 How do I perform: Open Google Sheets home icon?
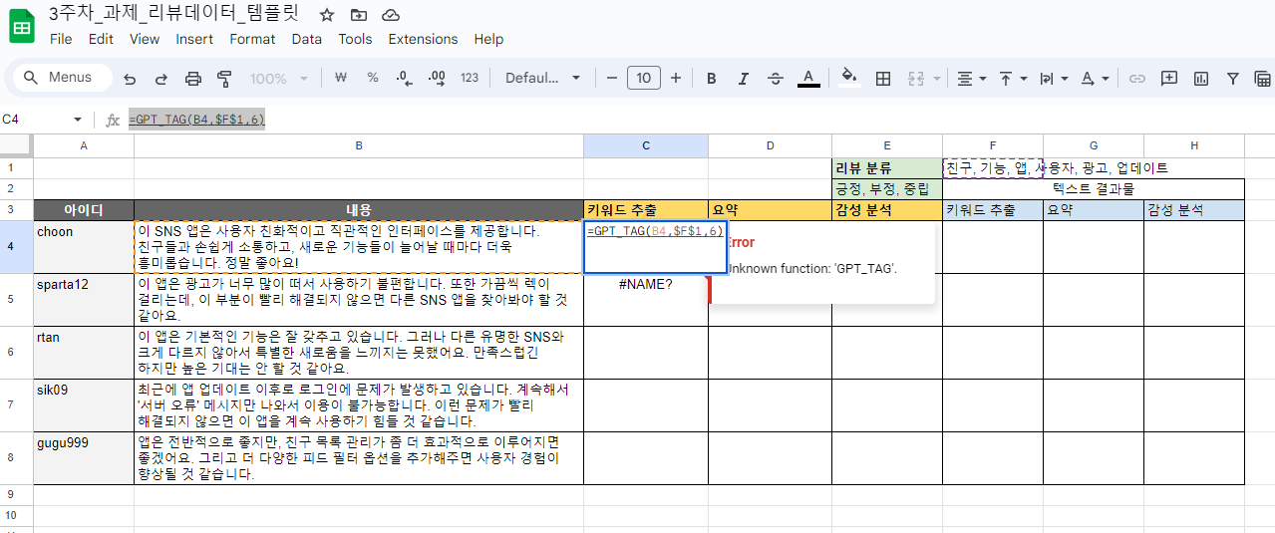pos(22,26)
